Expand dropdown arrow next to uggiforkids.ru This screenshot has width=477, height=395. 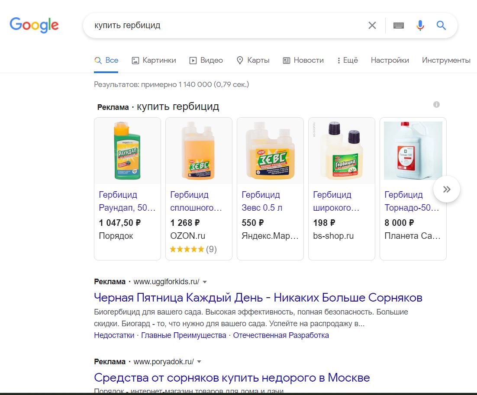(x=205, y=282)
